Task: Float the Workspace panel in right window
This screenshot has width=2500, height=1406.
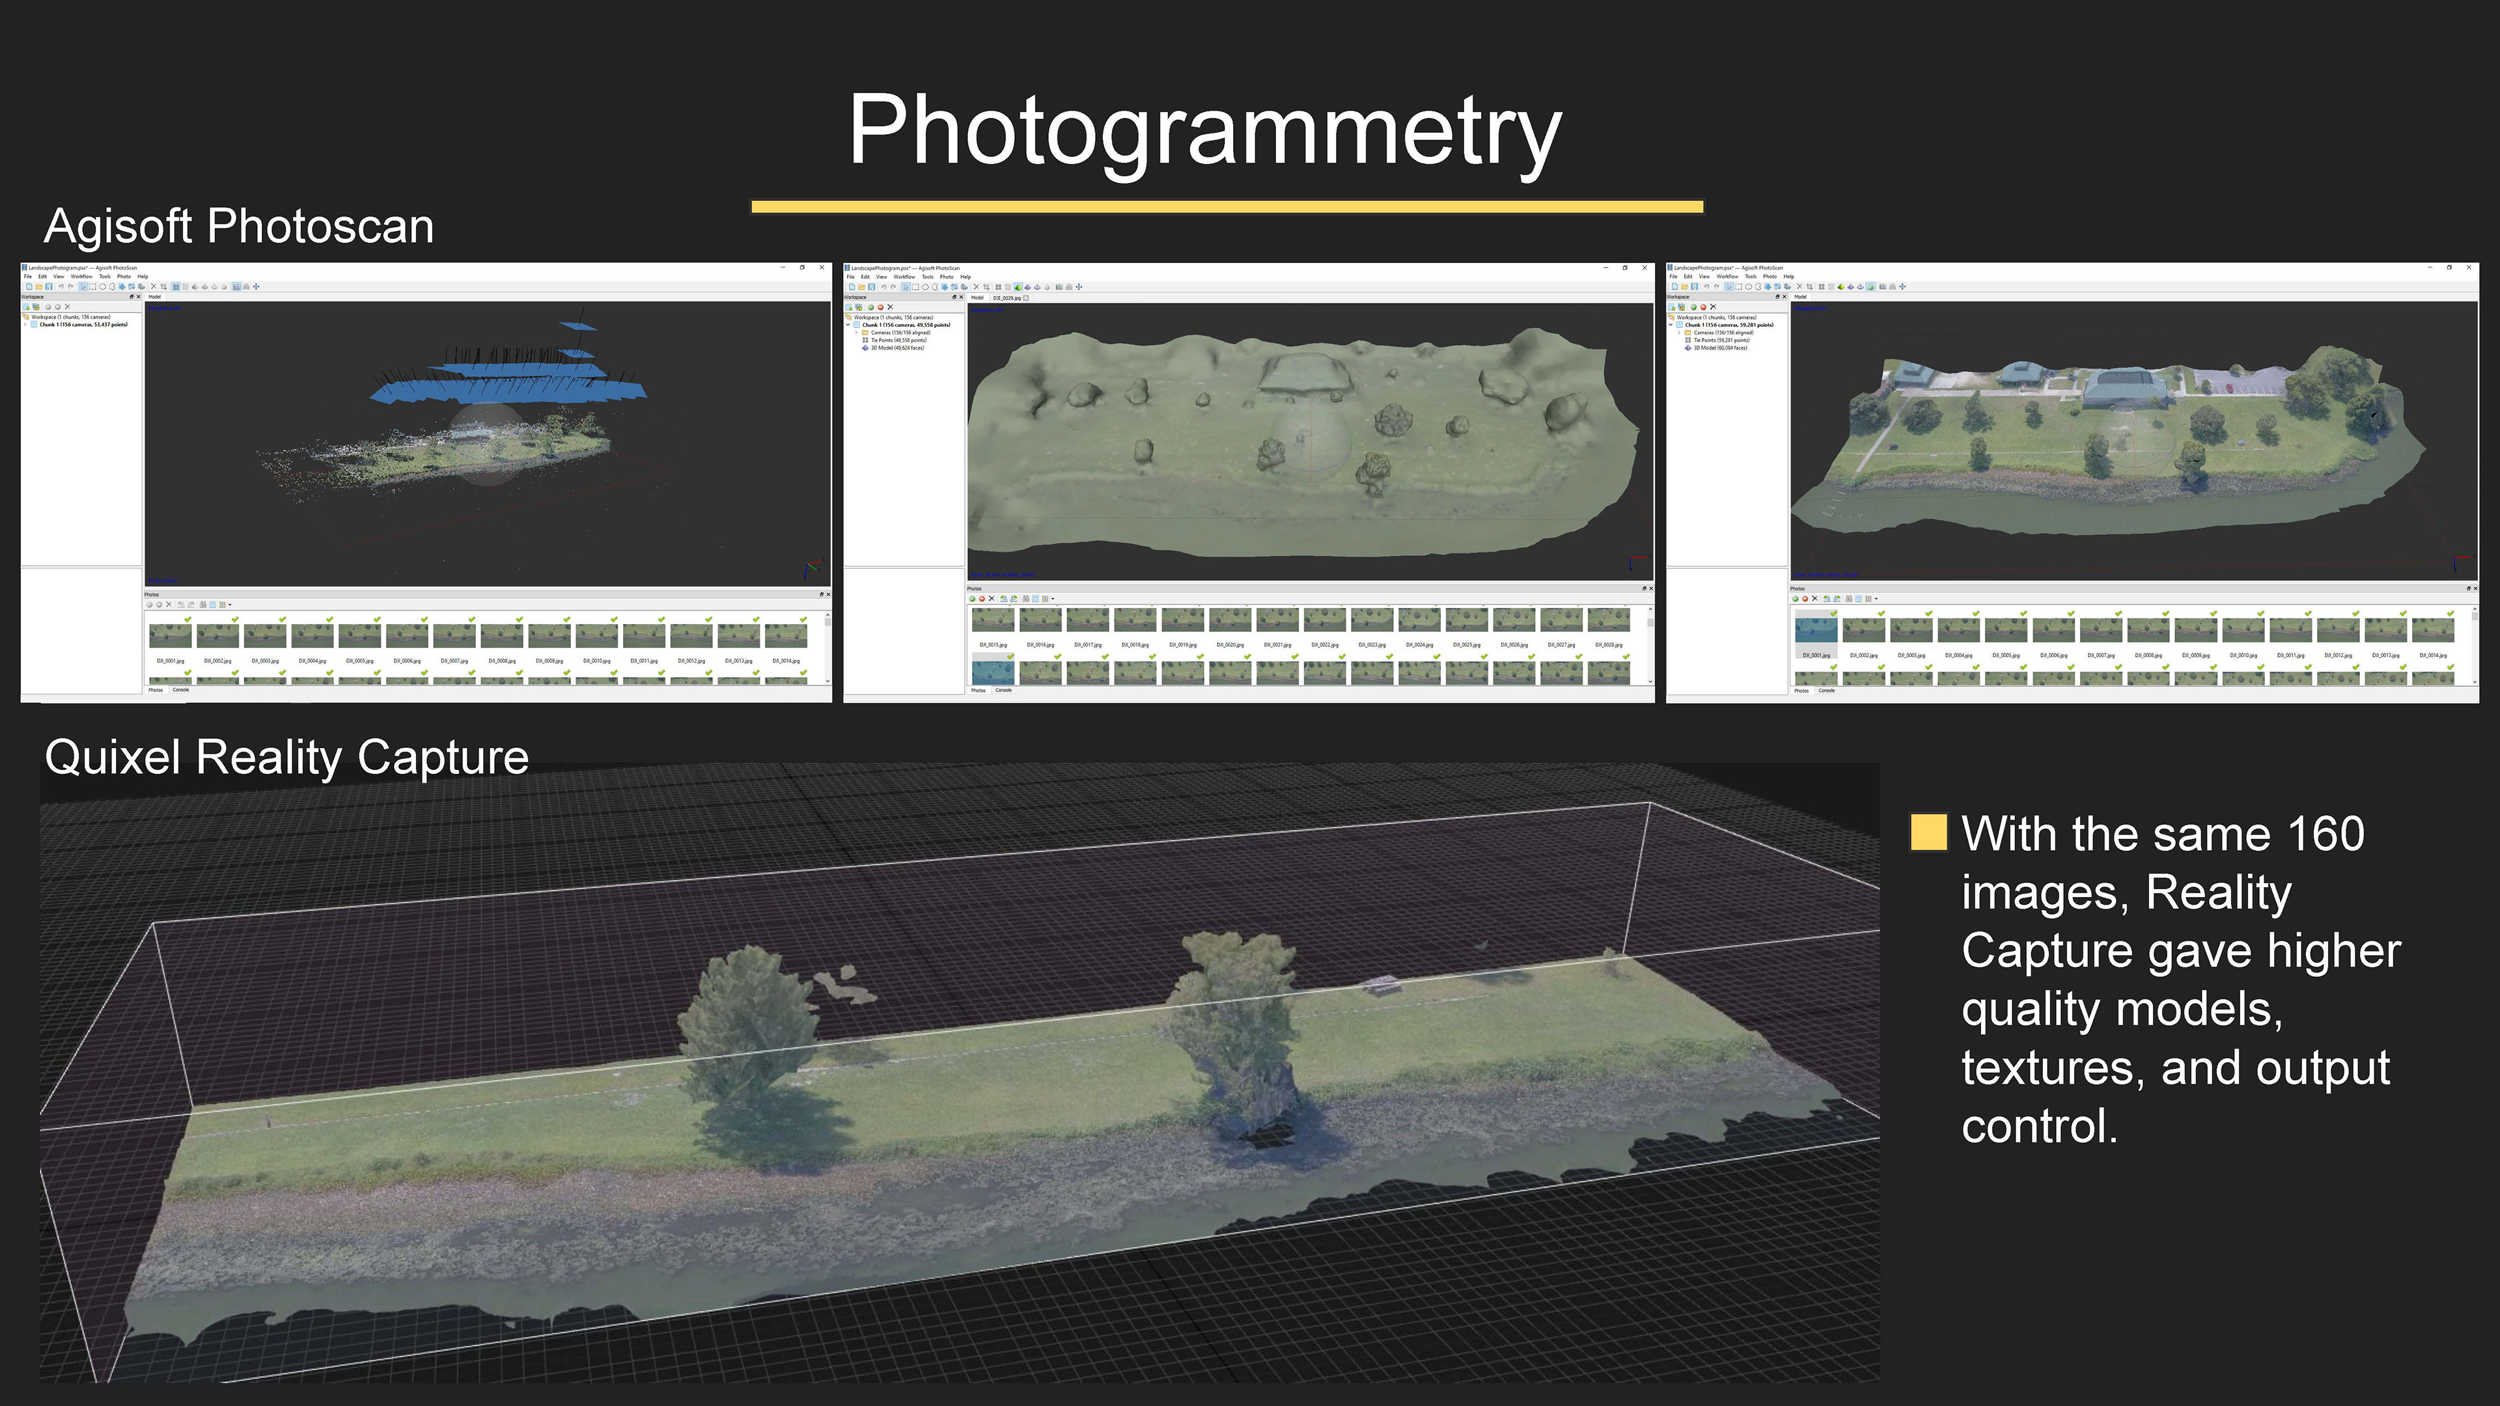Action: (x=1778, y=297)
